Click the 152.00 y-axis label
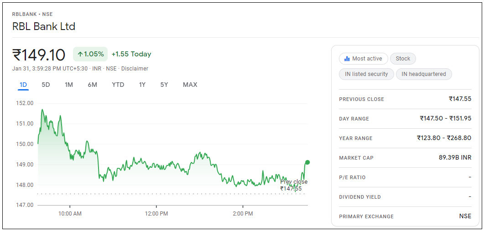This screenshot has width=484, height=231. pyautogui.click(x=24, y=103)
